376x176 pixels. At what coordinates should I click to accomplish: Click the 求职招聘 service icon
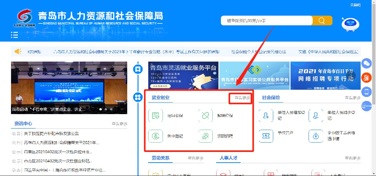206,136
